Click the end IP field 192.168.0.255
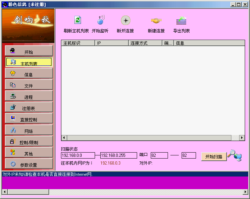The image size is (250, 199). point(119,155)
